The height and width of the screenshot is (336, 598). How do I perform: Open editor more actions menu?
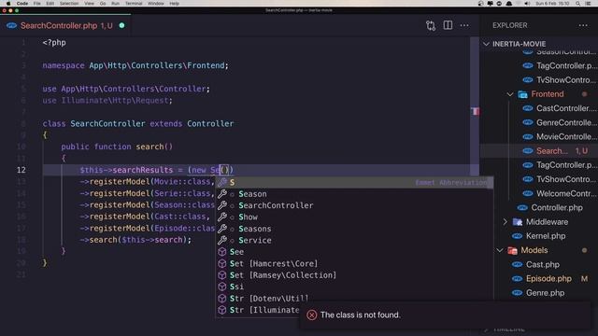point(464,25)
